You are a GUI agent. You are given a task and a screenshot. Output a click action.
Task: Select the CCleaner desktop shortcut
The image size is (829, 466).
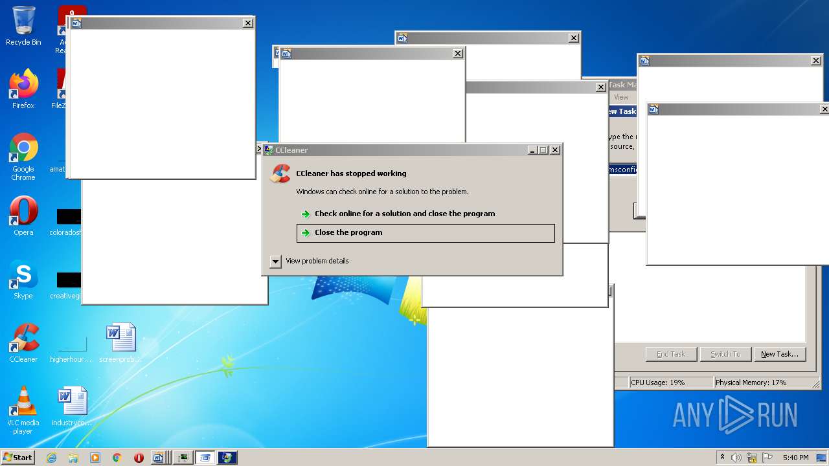point(23,343)
